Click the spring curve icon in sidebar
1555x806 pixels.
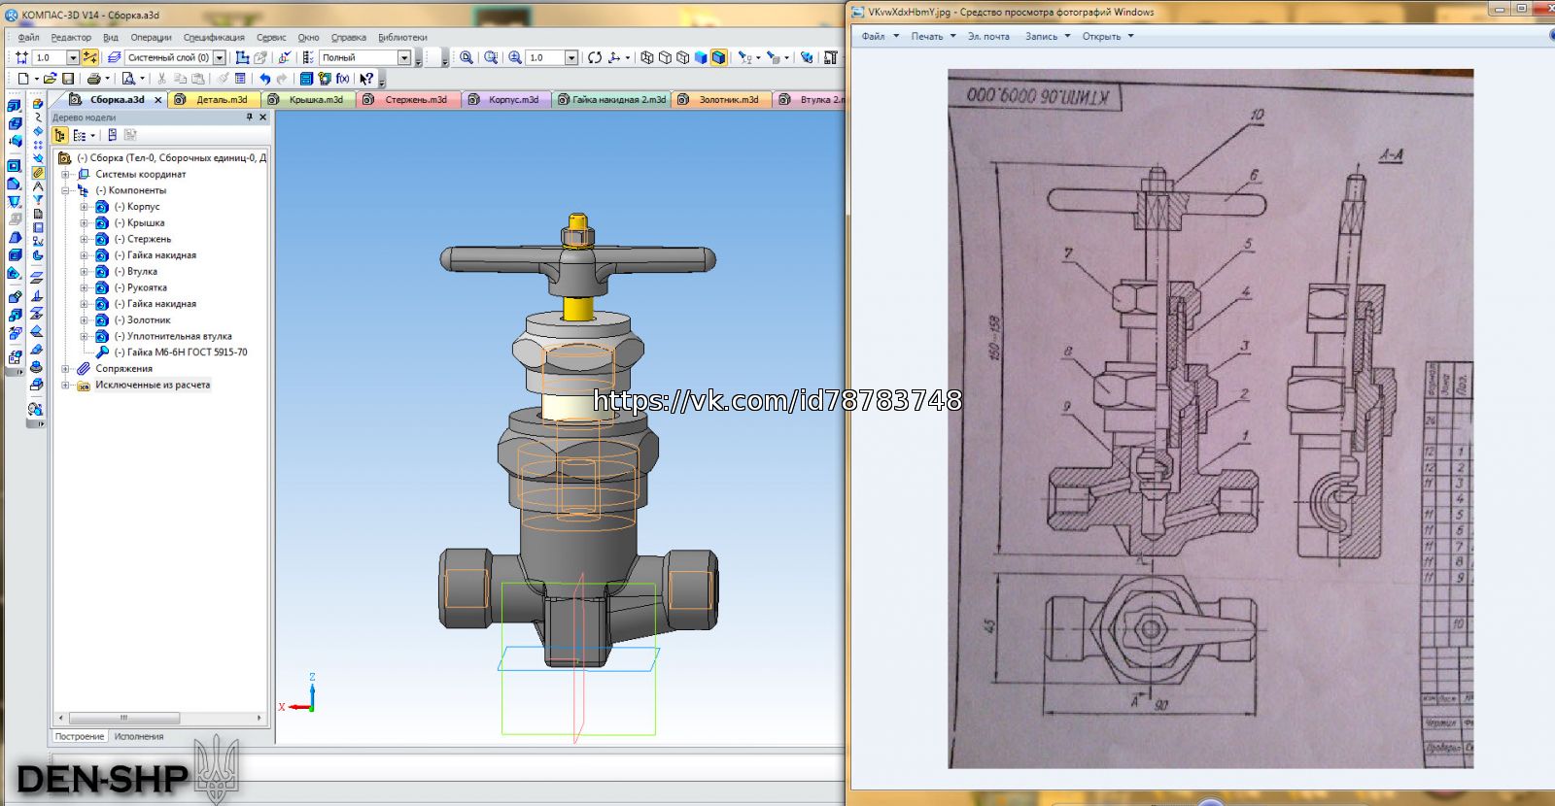point(39,117)
